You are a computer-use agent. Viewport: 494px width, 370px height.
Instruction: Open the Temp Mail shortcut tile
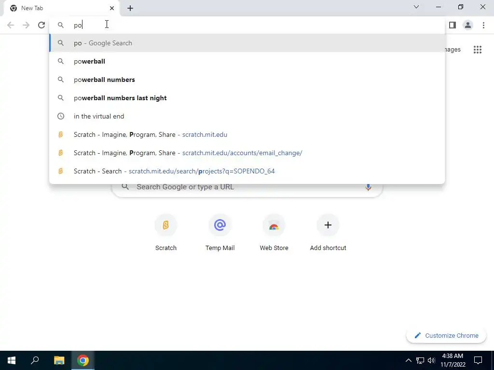point(220,233)
